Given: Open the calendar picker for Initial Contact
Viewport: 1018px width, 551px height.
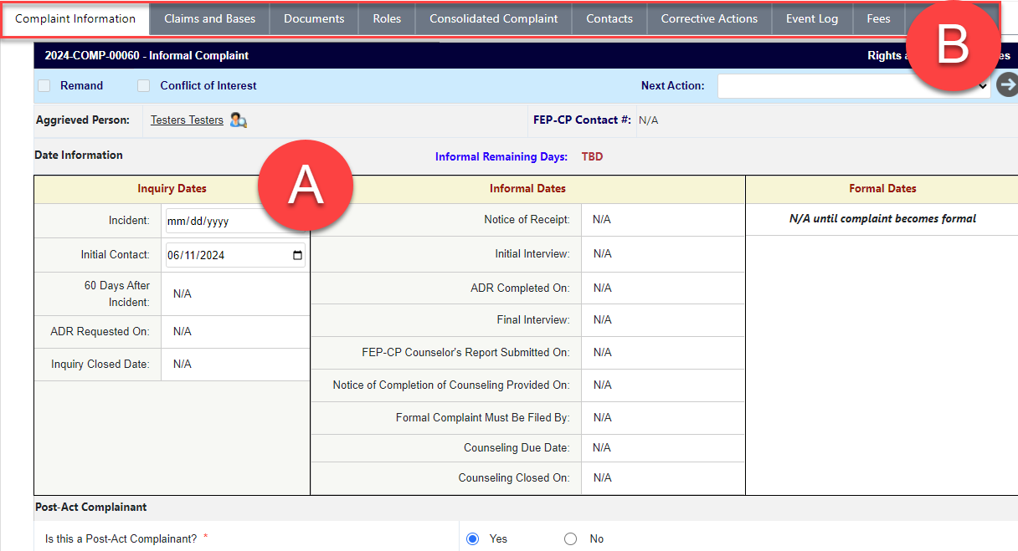Looking at the screenshot, I should point(297,255).
